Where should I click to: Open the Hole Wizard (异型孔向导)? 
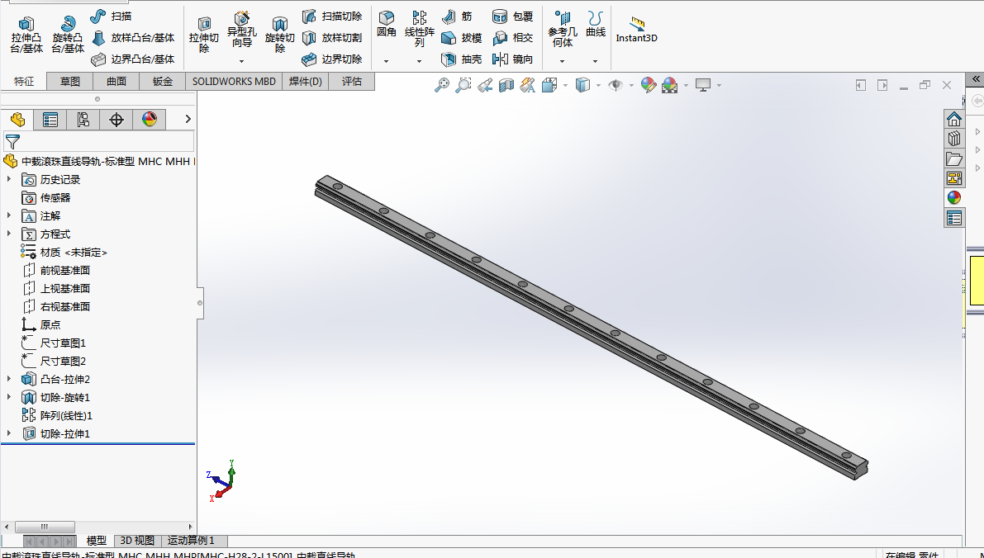241,30
